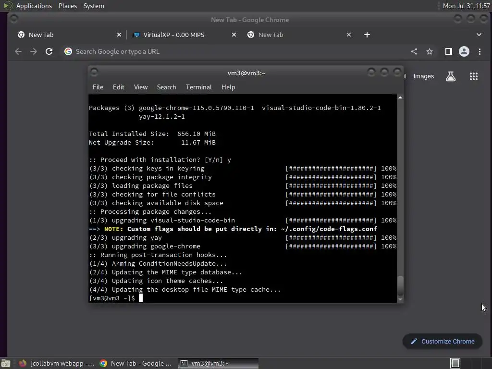
Task: Open Chrome three-dot menu
Action: pyautogui.click(x=480, y=51)
